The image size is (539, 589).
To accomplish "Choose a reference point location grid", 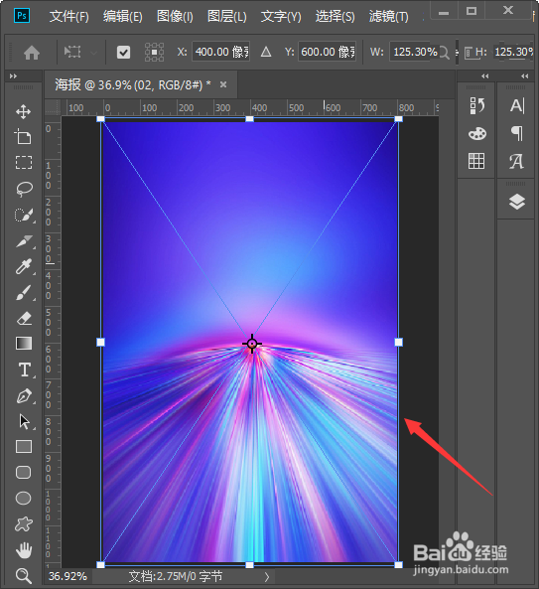I will point(154,52).
